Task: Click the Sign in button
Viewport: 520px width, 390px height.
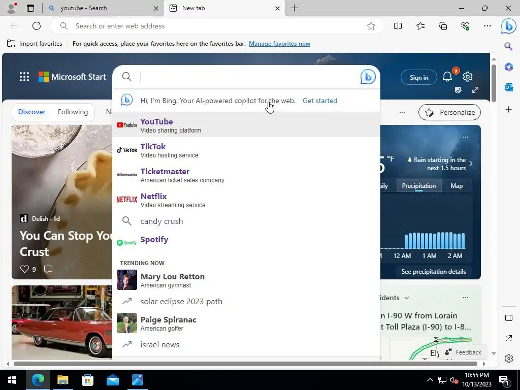Action: coord(419,77)
